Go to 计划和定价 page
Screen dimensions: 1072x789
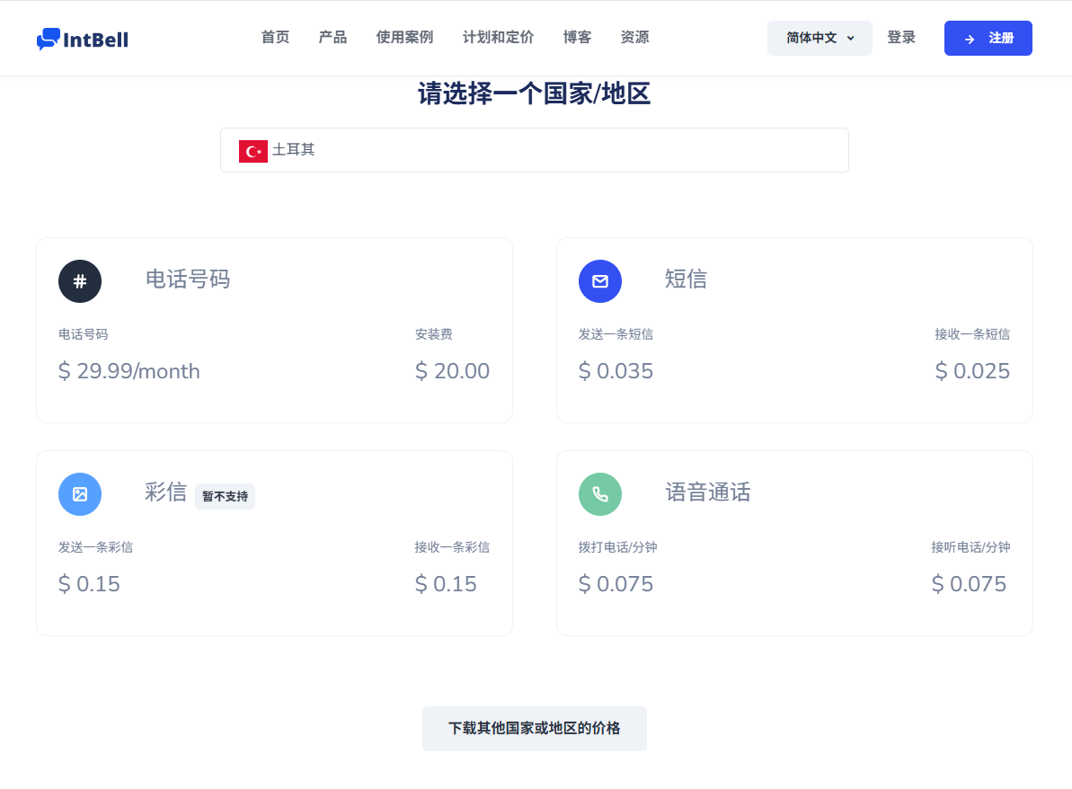[x=499, y=38]
